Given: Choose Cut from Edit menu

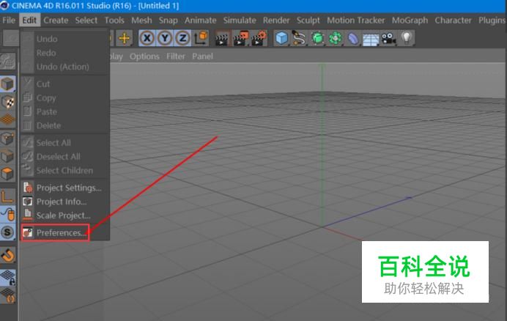Looking at the screenshot, I should point(64,84).
